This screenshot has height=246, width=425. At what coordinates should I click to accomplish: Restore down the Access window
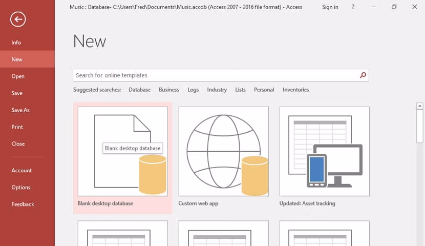394,7
